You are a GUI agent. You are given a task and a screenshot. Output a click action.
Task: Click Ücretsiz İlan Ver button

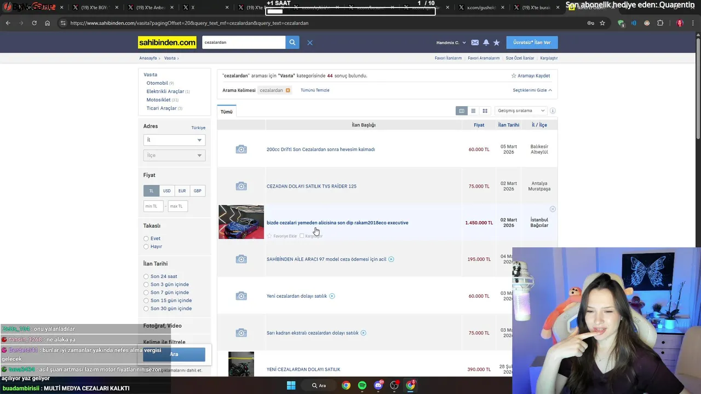click(532, 43)
